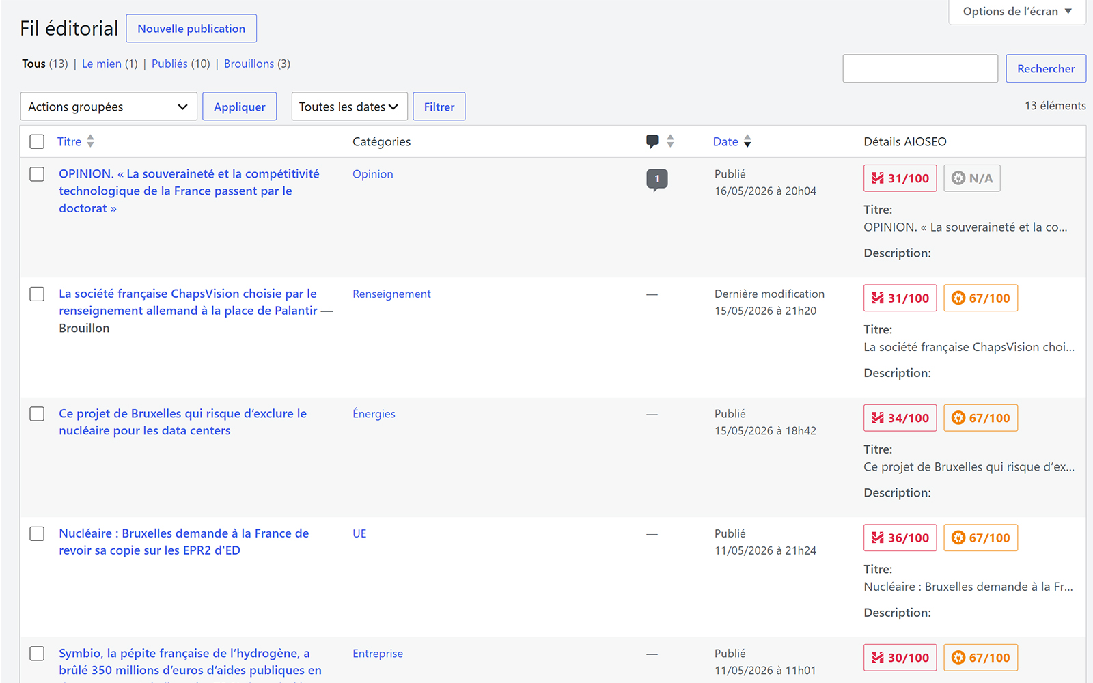Click the 'Dernière modification' status text
1093x683 pixels.
point(769,294)
